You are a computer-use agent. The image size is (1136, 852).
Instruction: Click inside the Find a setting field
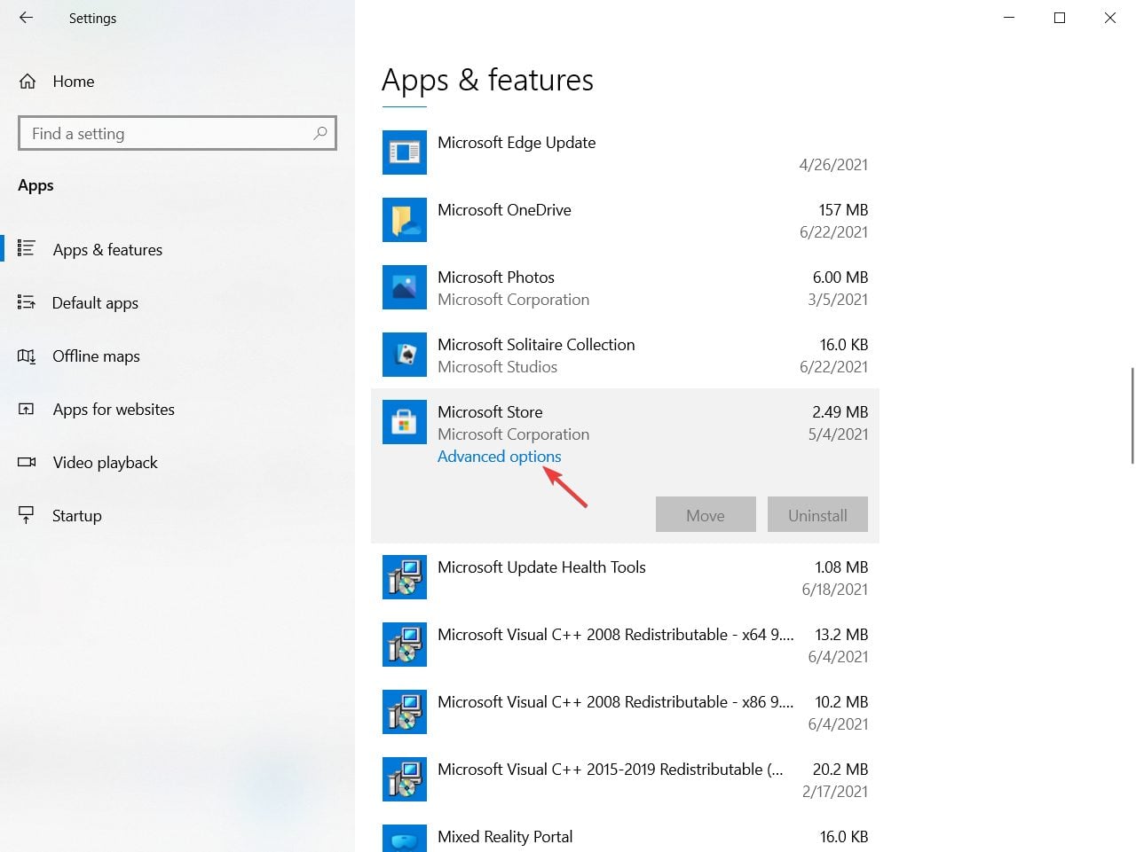pos(160,133)
